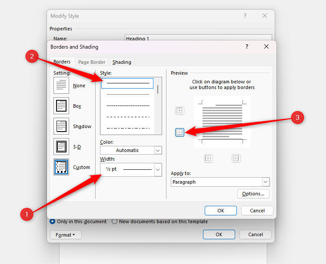Select 'New documents based on this template'
Viewport: 326px width, 264px height.
coord(114,221)
